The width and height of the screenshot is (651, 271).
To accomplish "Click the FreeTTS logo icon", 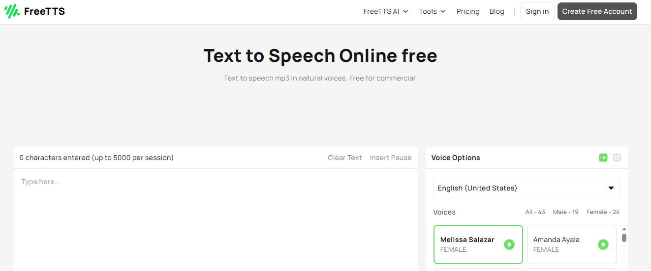I will point(12,11).
